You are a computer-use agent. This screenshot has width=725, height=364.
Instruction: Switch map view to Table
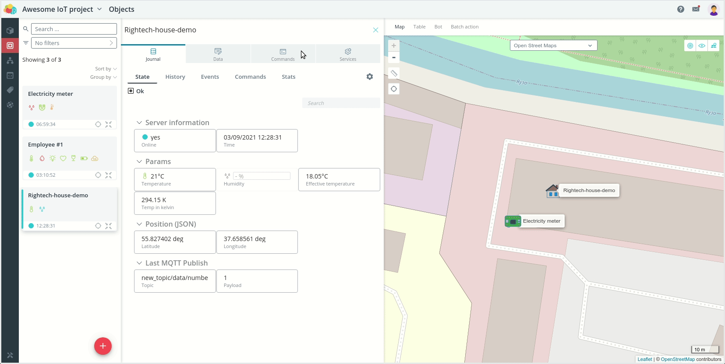pos(419,27)
